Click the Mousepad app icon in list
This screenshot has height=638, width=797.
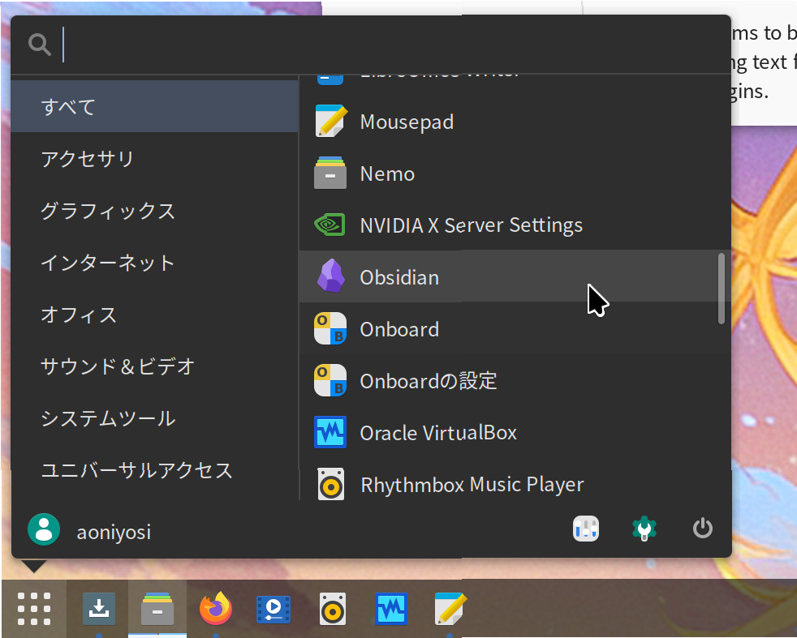click(x=330, y=121)
